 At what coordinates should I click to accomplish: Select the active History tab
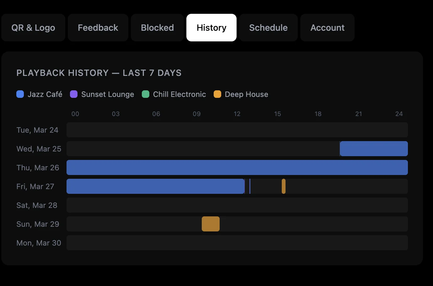click(x=211, y=28)
